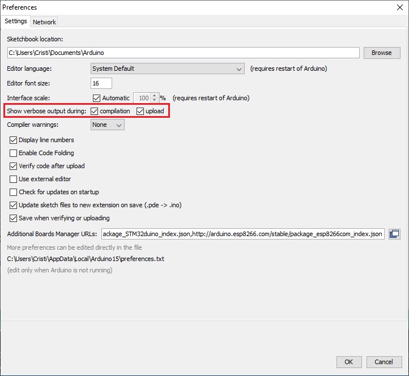Viewport: 409px width, 376px height.
Task: Toggle Save when verifying or uploading
Action: pos(13,218)
